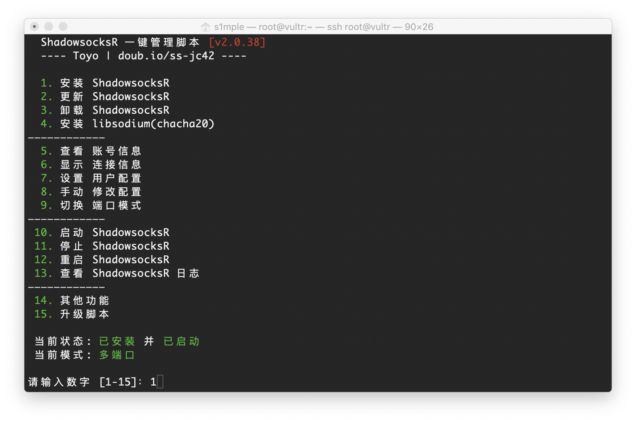The width and height of the screenshot is (636, 422).
Task: Click option 15 升级脚本
Action: [x=72, y=314]
